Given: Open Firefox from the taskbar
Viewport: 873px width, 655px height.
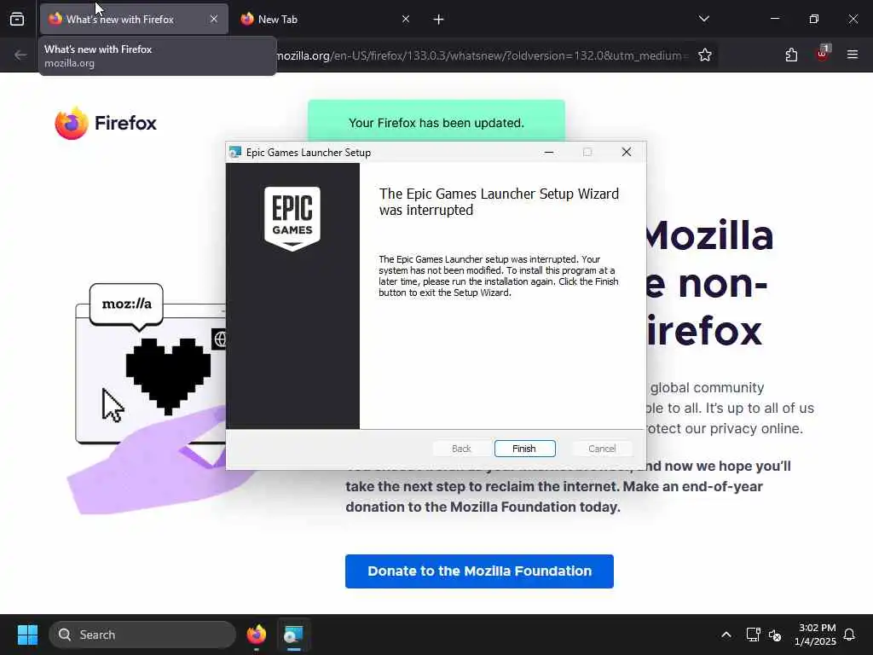Looking at the screenshot, I should coord(257,635).
